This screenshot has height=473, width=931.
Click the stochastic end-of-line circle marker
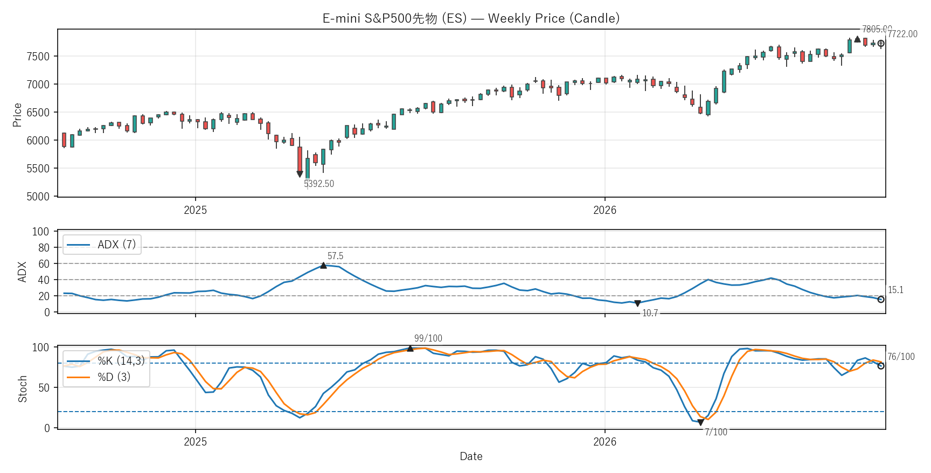click(881, 366)
